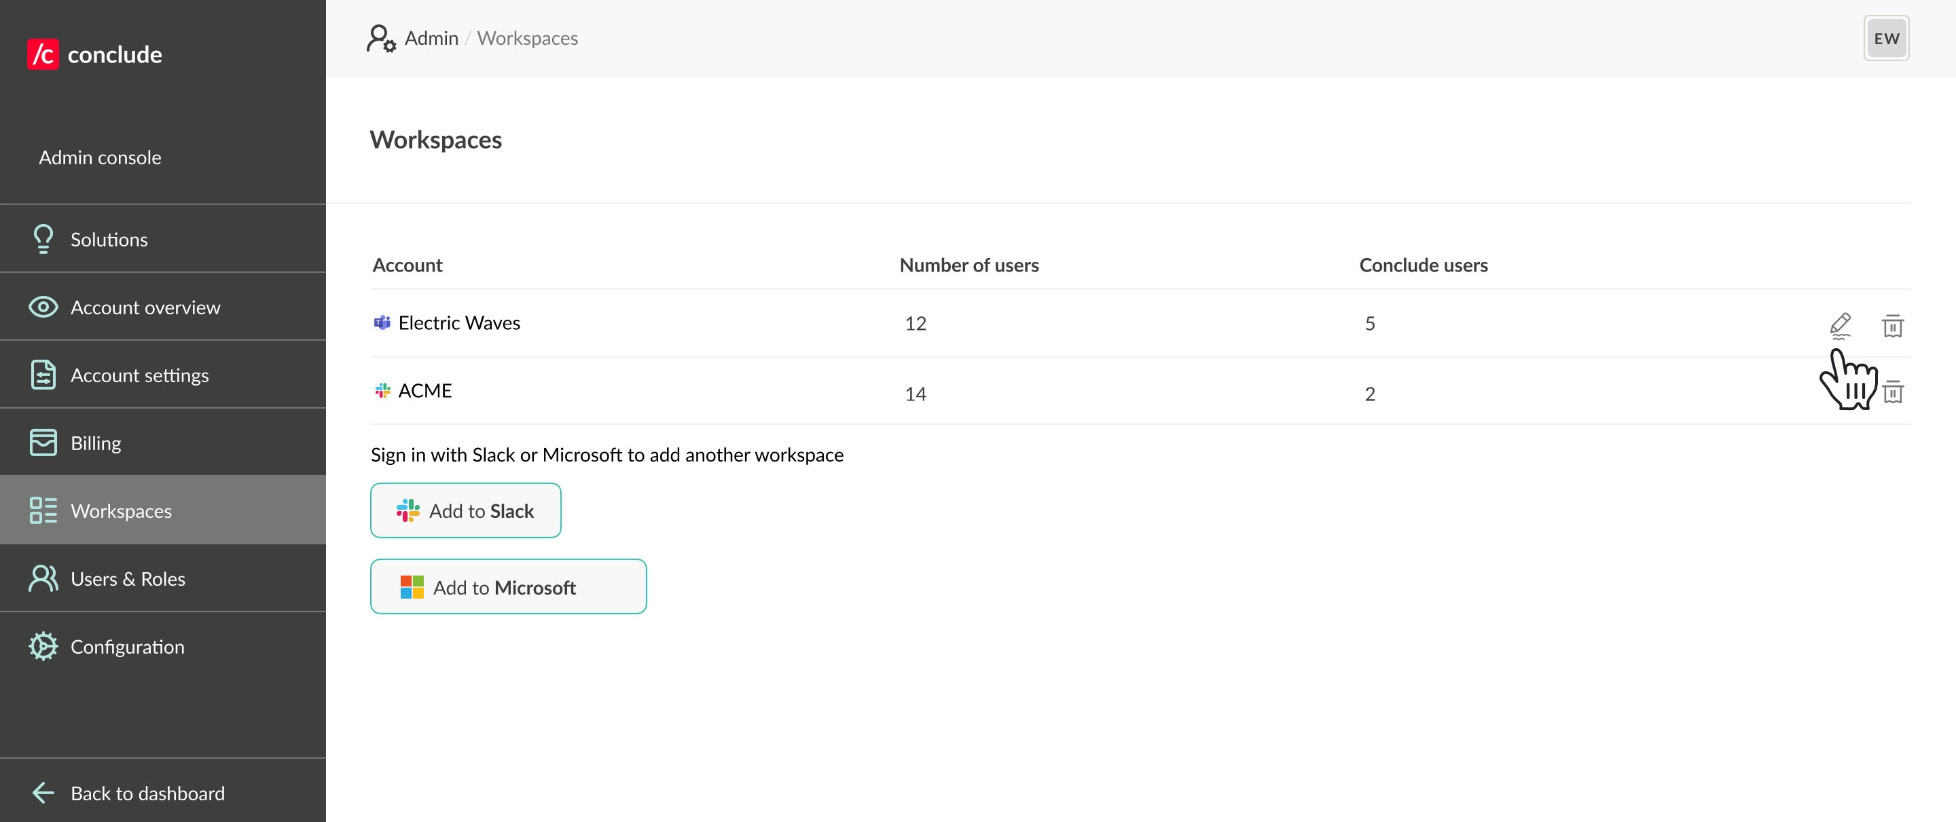Open Solutions from the sidebar
The height and width of the screenshot is (822, 1956).
coord(109,240)
